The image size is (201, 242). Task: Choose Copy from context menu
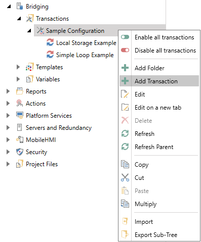159,164
